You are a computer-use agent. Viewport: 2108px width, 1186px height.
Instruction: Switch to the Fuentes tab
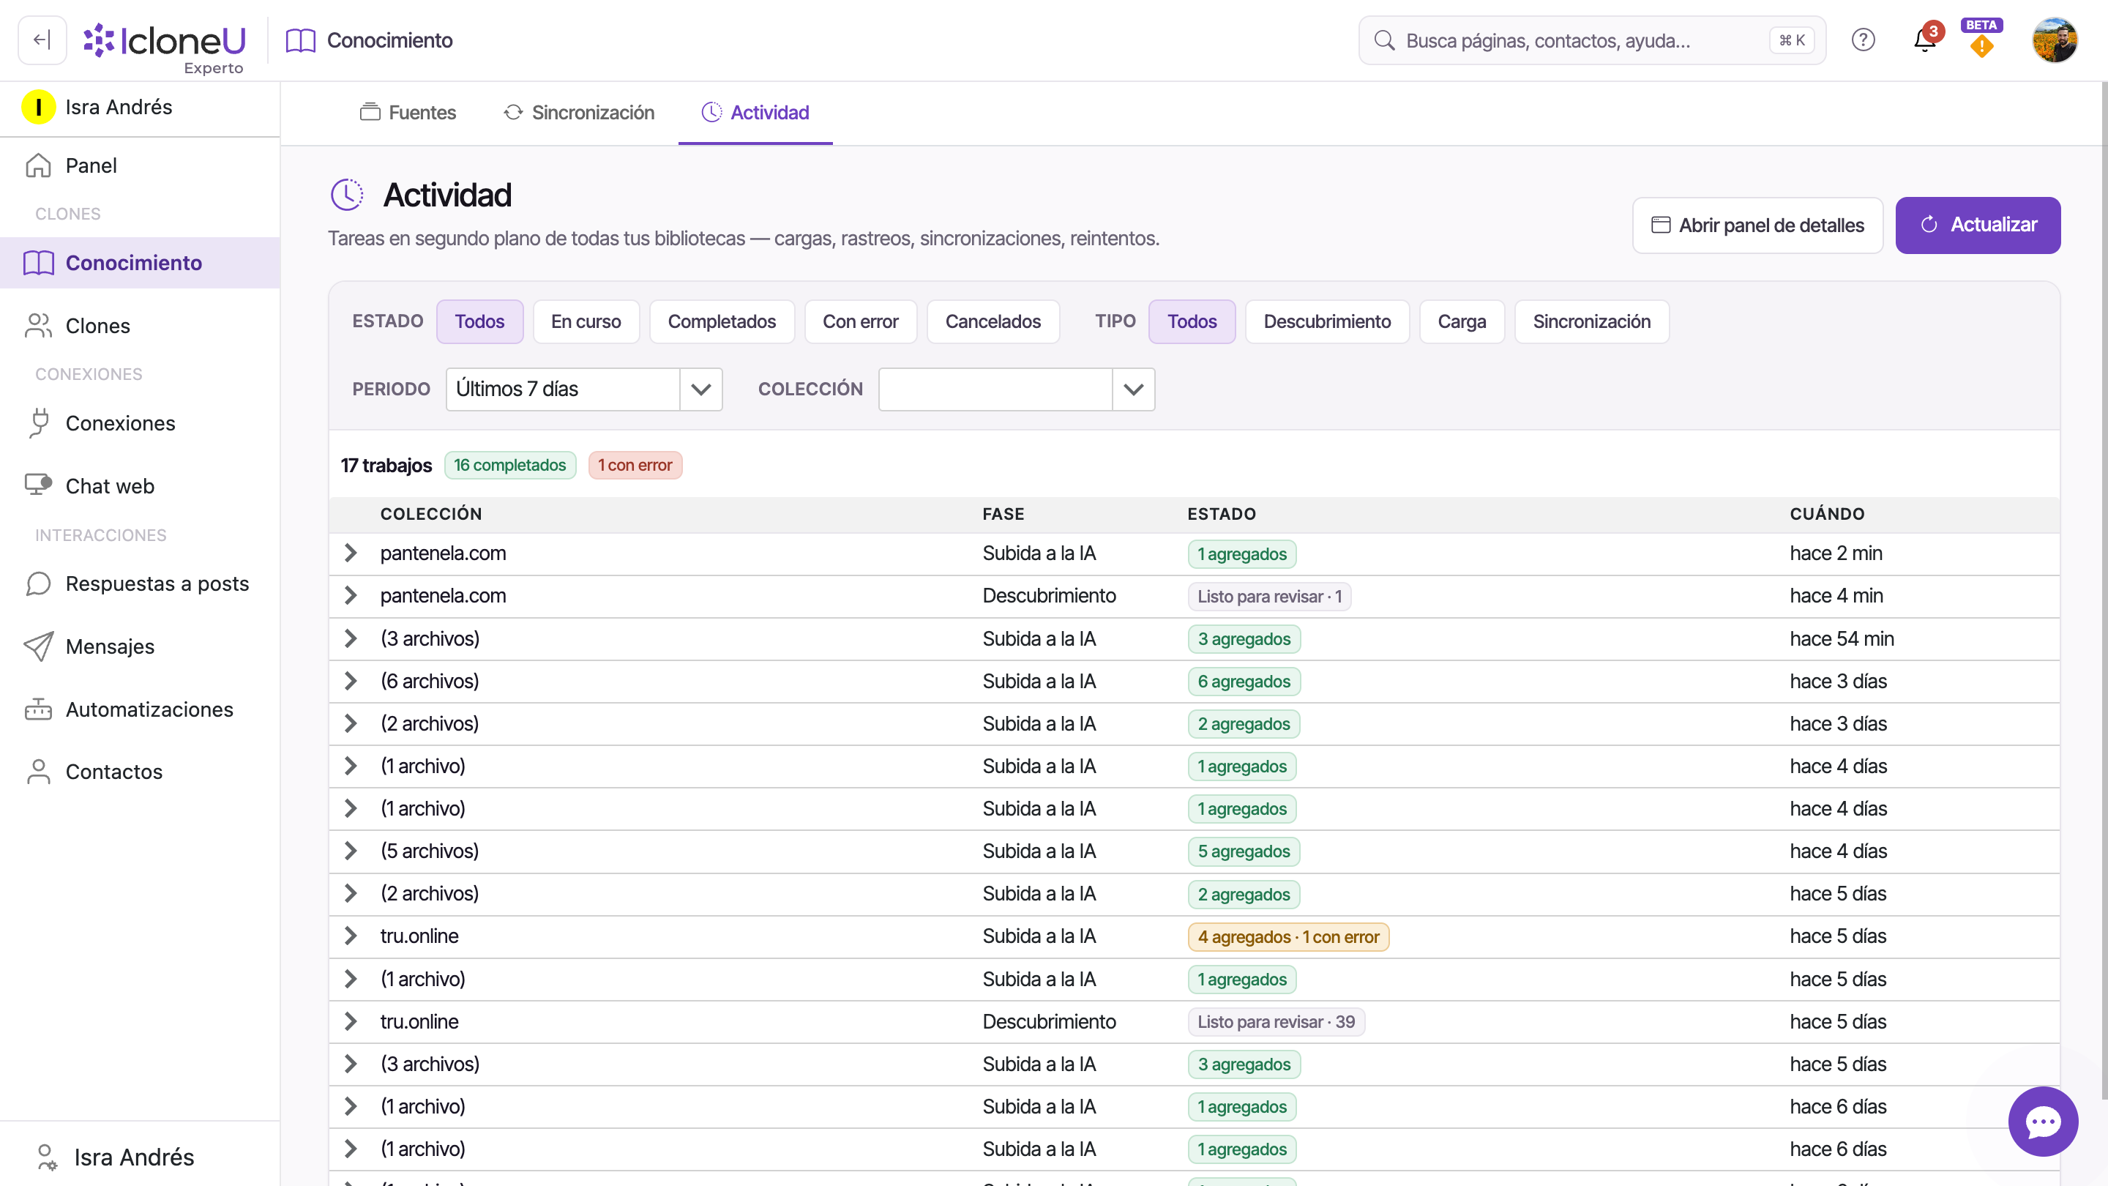[x=408, y=113]
